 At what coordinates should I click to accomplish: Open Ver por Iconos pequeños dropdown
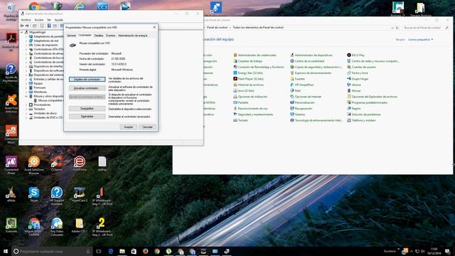(x=420, y=40)
